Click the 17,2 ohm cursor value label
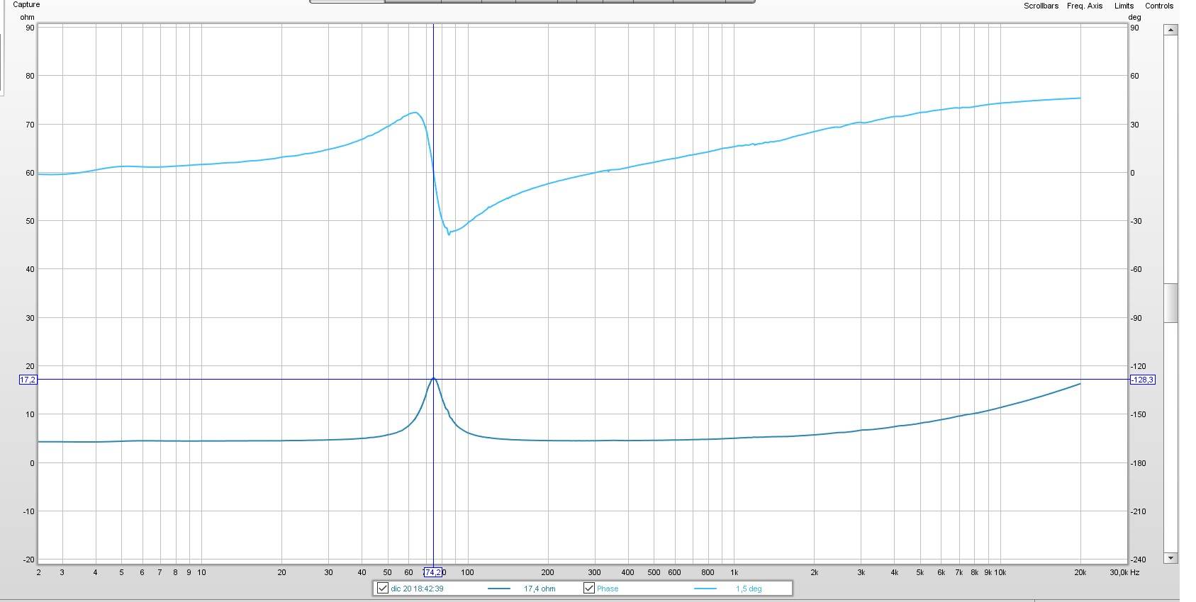This screenshot has width=1196, height=602. pos(28,380)
